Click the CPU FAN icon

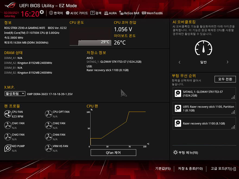(8, 114)
